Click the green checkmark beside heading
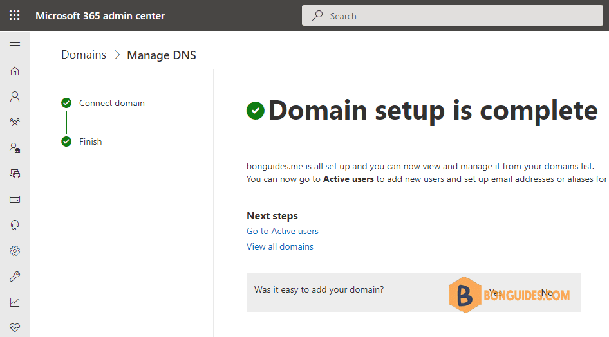The image size is (609, 337). pyautogui.click(x=256, y=111)
